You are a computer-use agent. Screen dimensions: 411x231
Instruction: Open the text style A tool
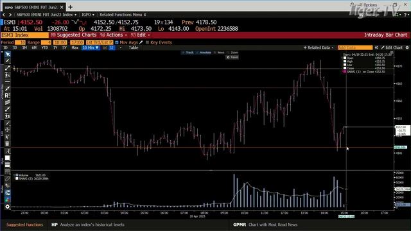pyautogui.click(x=7, y=151)
